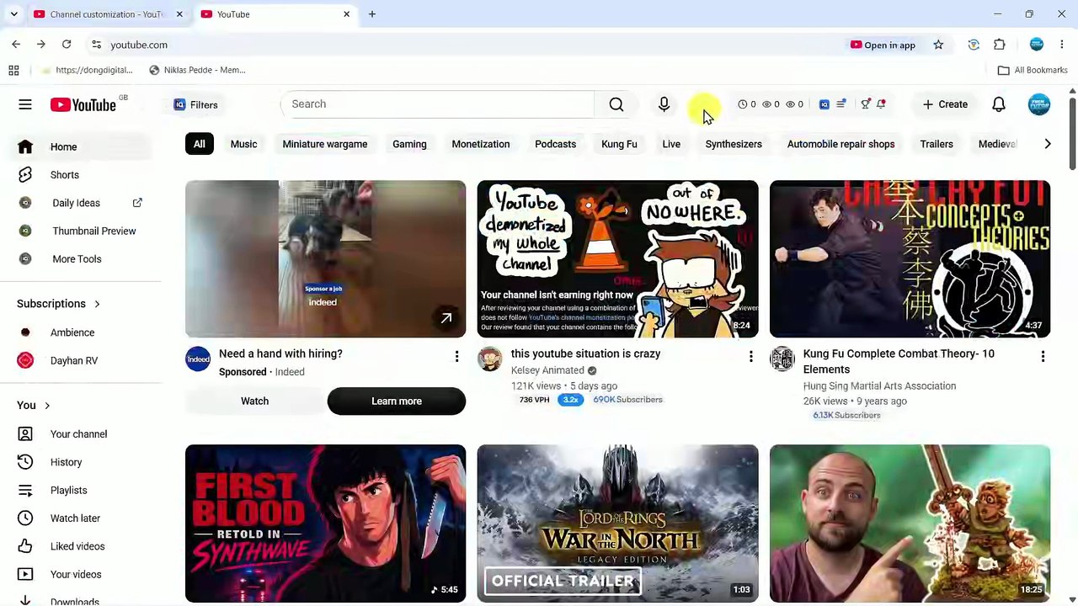Select the Podcasts chip
The height and width of the screenshot is (606, 1078).
coord(556,144)
